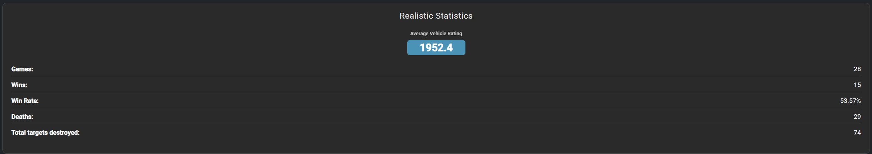The height and width of the screenshot is (154, 872).
Task: Click the middle of the Wins row
Action: point(436,85)
